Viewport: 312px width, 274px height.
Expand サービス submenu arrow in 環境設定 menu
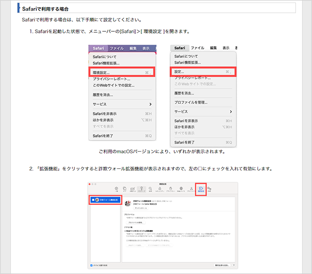pos(150,104)
